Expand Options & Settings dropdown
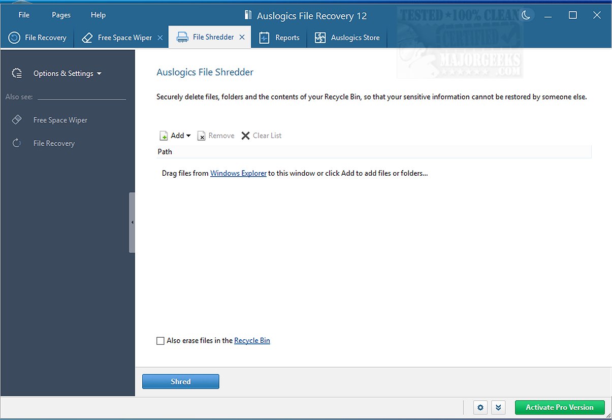 (68, 74)
